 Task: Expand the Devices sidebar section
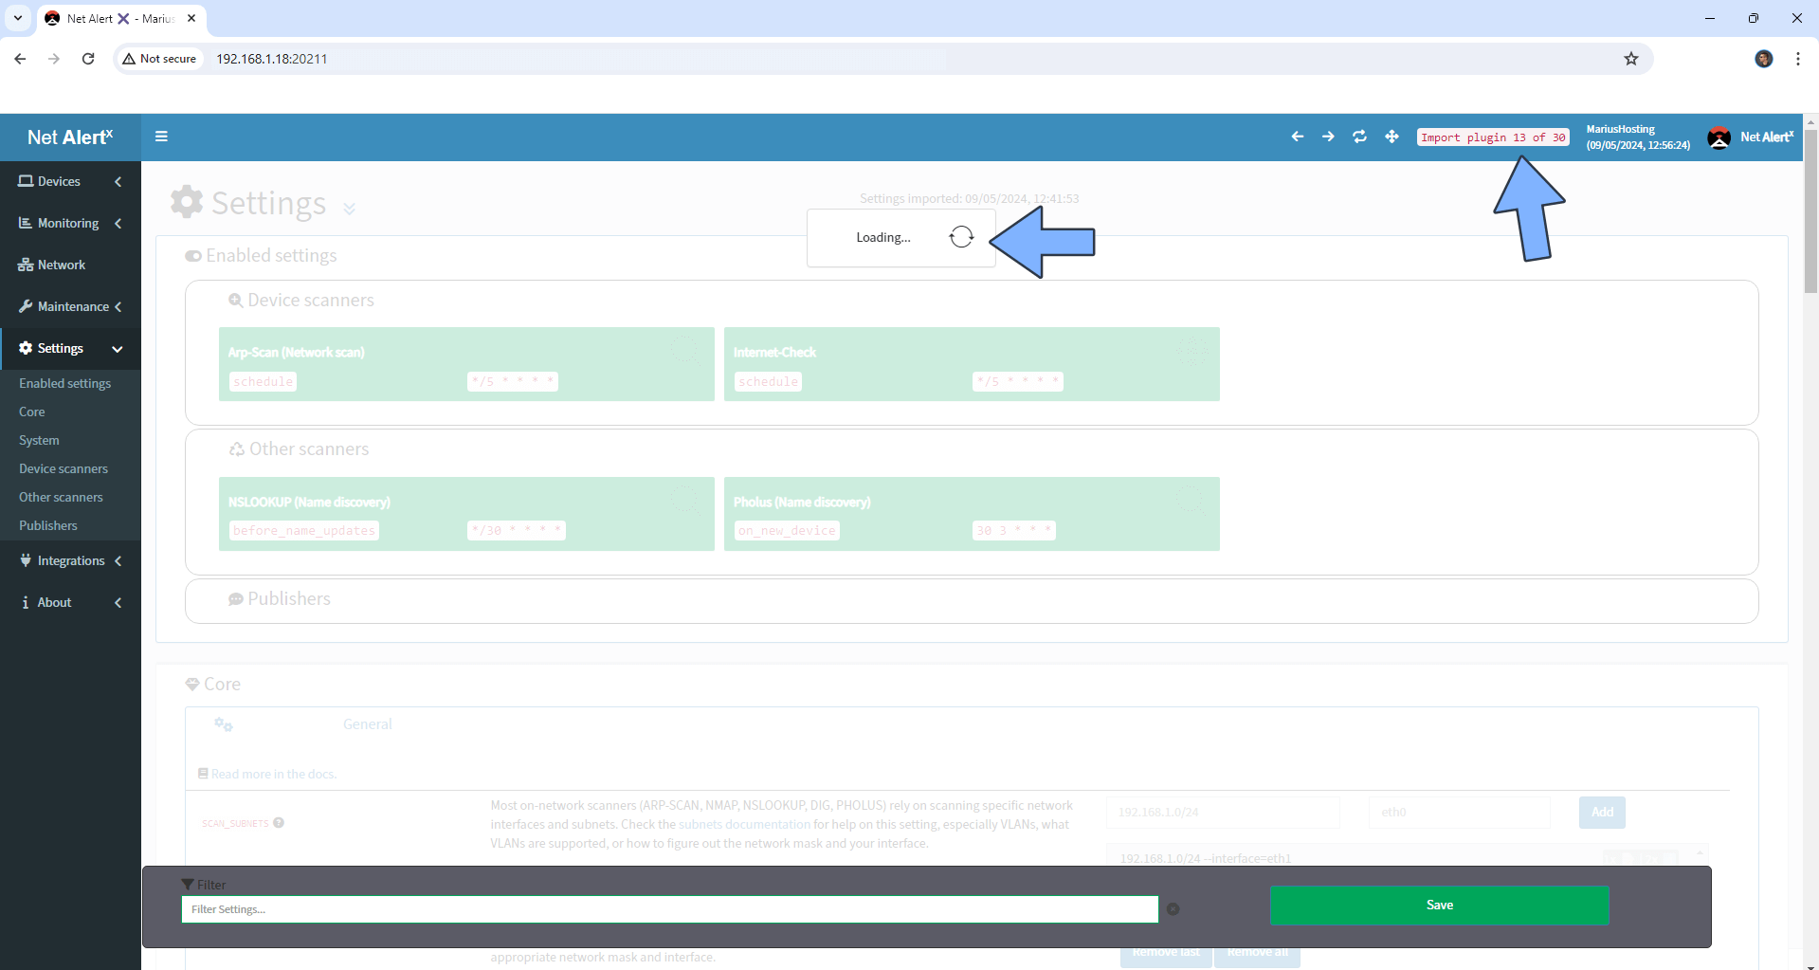(x=118, y=181)
